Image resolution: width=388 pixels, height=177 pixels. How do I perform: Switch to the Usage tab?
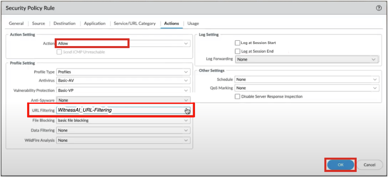point(193,23)
